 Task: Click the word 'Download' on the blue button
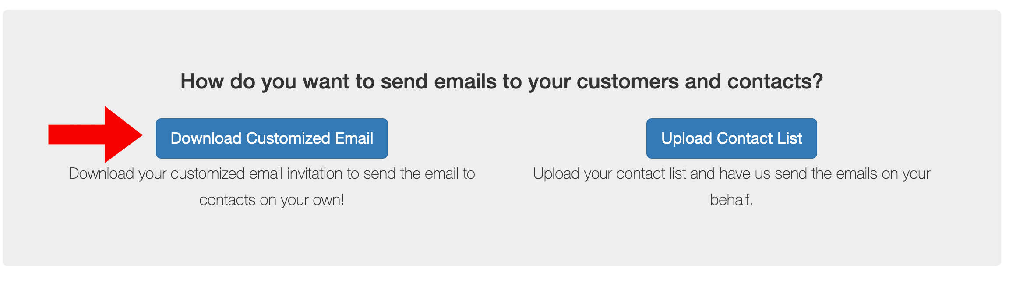tap(206, 138)
